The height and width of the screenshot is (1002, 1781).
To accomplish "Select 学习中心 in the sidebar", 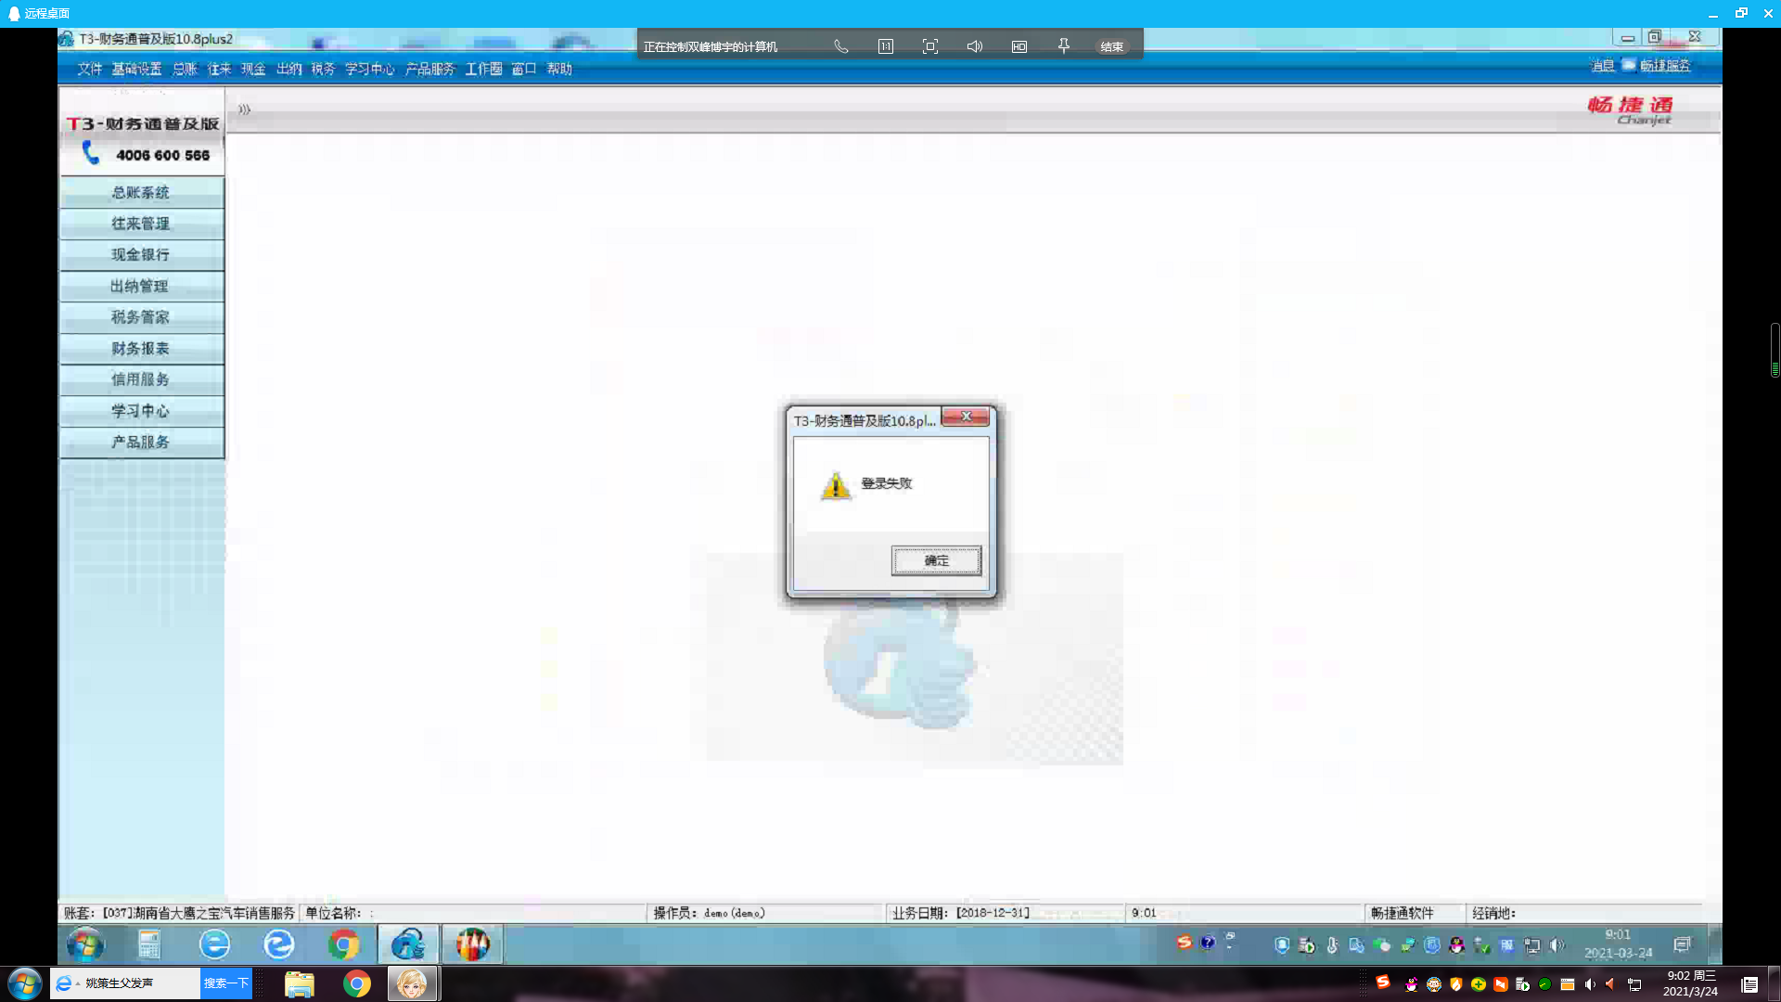I will click(141, 410).
